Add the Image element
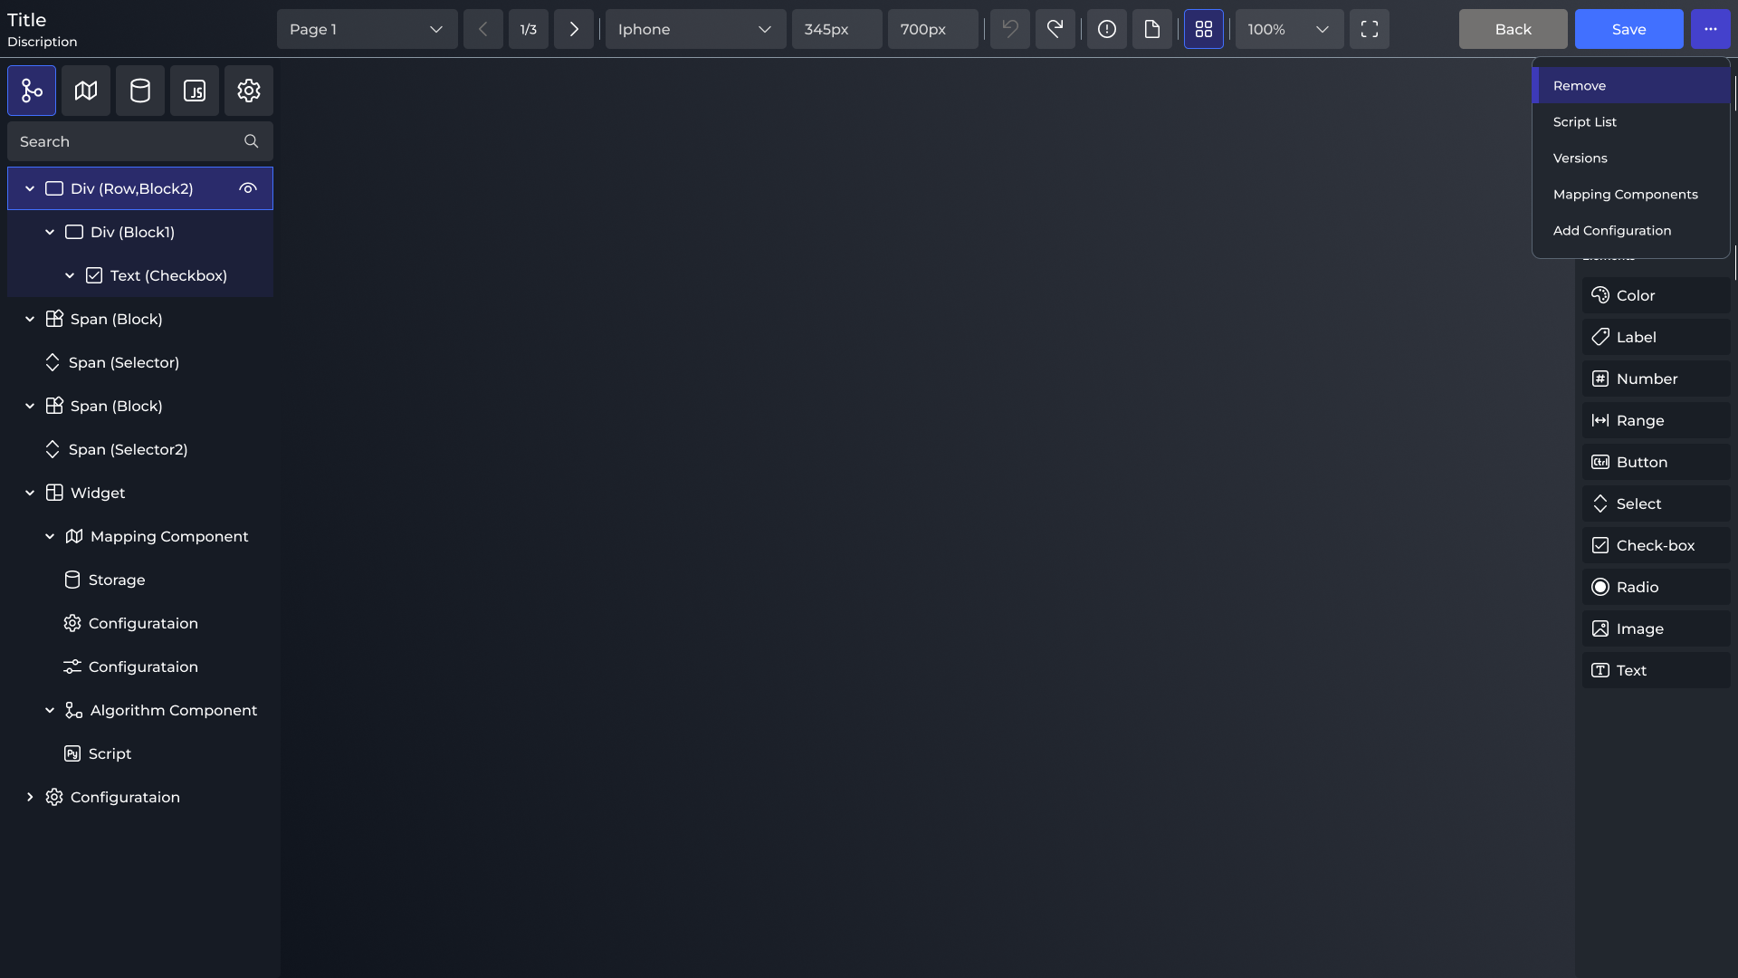This screenshot has width=1738, height=978. coord(1657,628)
